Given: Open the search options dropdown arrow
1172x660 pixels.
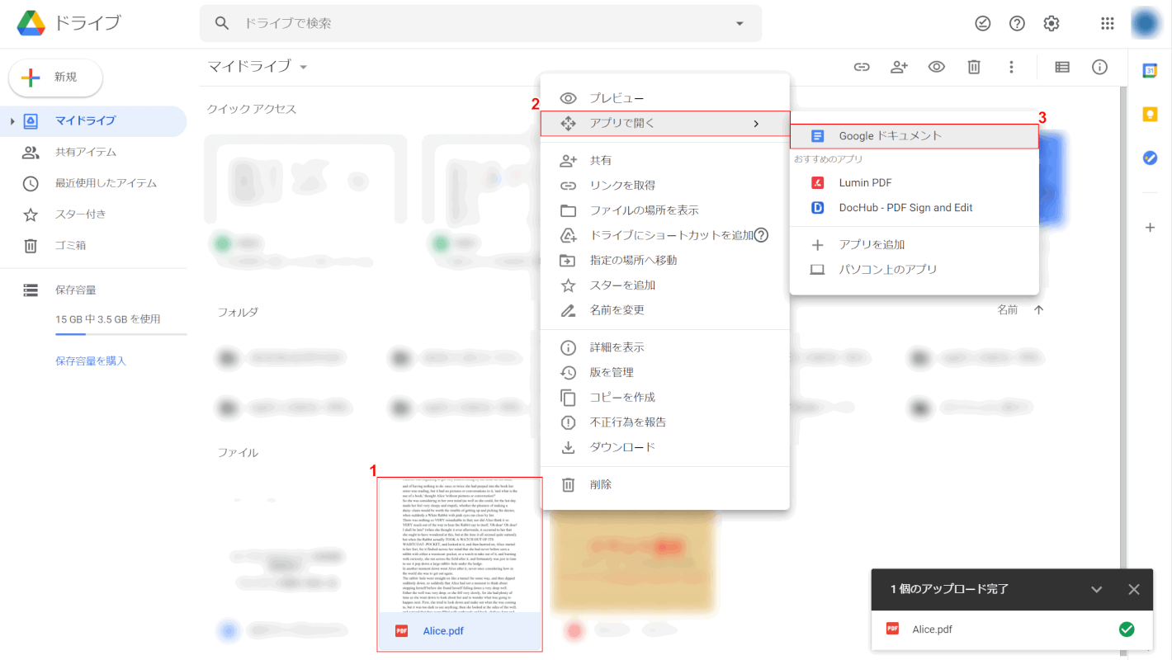Looking at the screenshot, I should 740,23.
